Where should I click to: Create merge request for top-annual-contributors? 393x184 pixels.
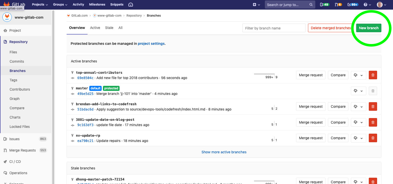pos(311,75)
